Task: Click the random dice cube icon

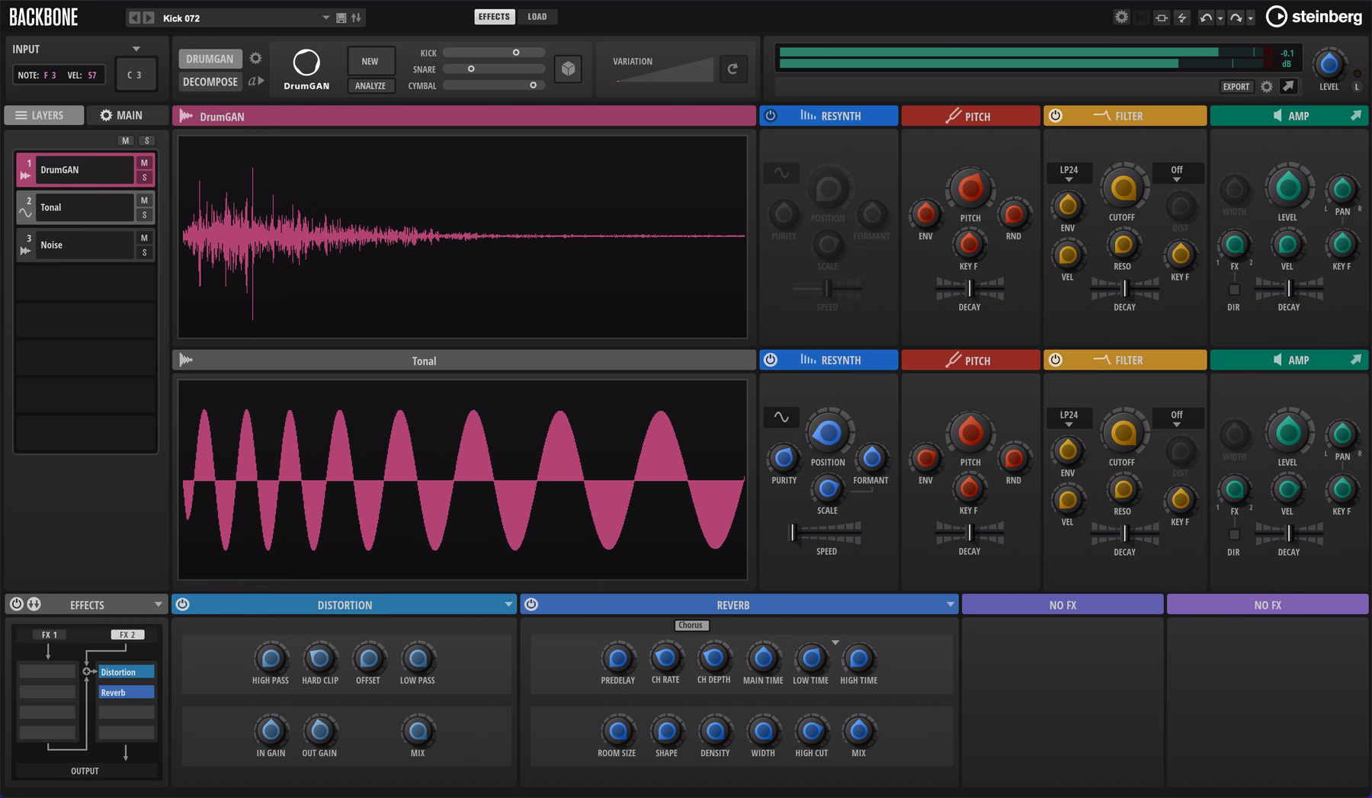Action: [x=568, y=69]
